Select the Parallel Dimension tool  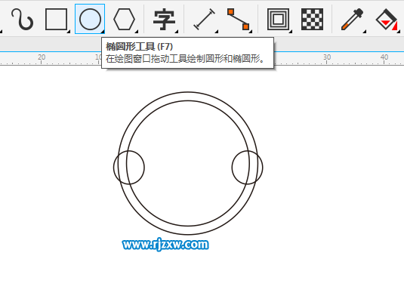point(205,19)
